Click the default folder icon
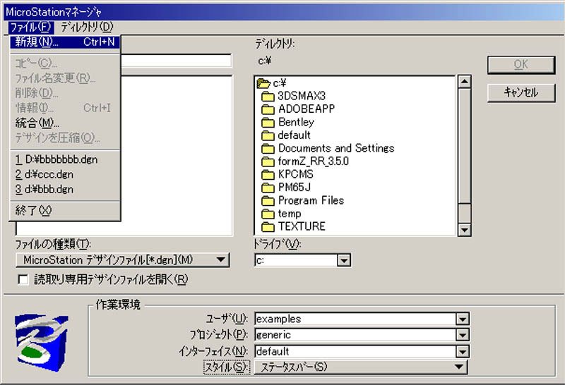This screenshot has width=565, height=385. pyautogui.click(x=268, y=135)
